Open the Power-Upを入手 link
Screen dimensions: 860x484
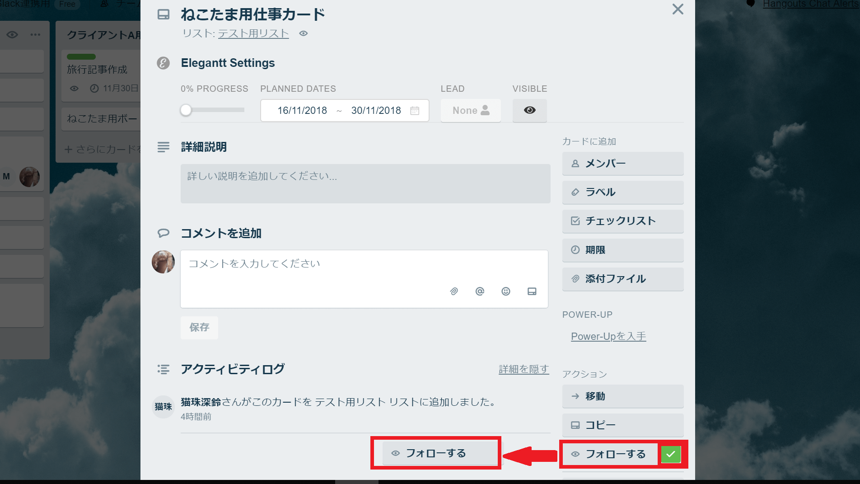[608, 336]
